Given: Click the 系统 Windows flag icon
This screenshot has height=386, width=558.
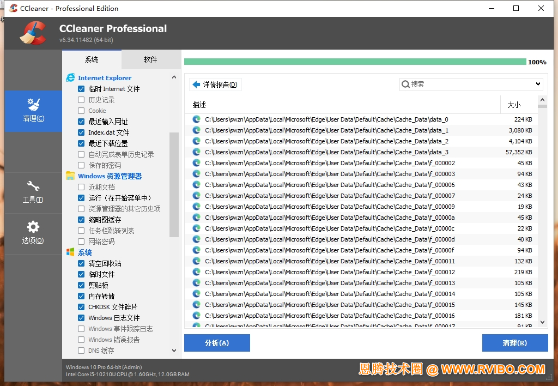Looking at the screenshot, I should [70, 252].
